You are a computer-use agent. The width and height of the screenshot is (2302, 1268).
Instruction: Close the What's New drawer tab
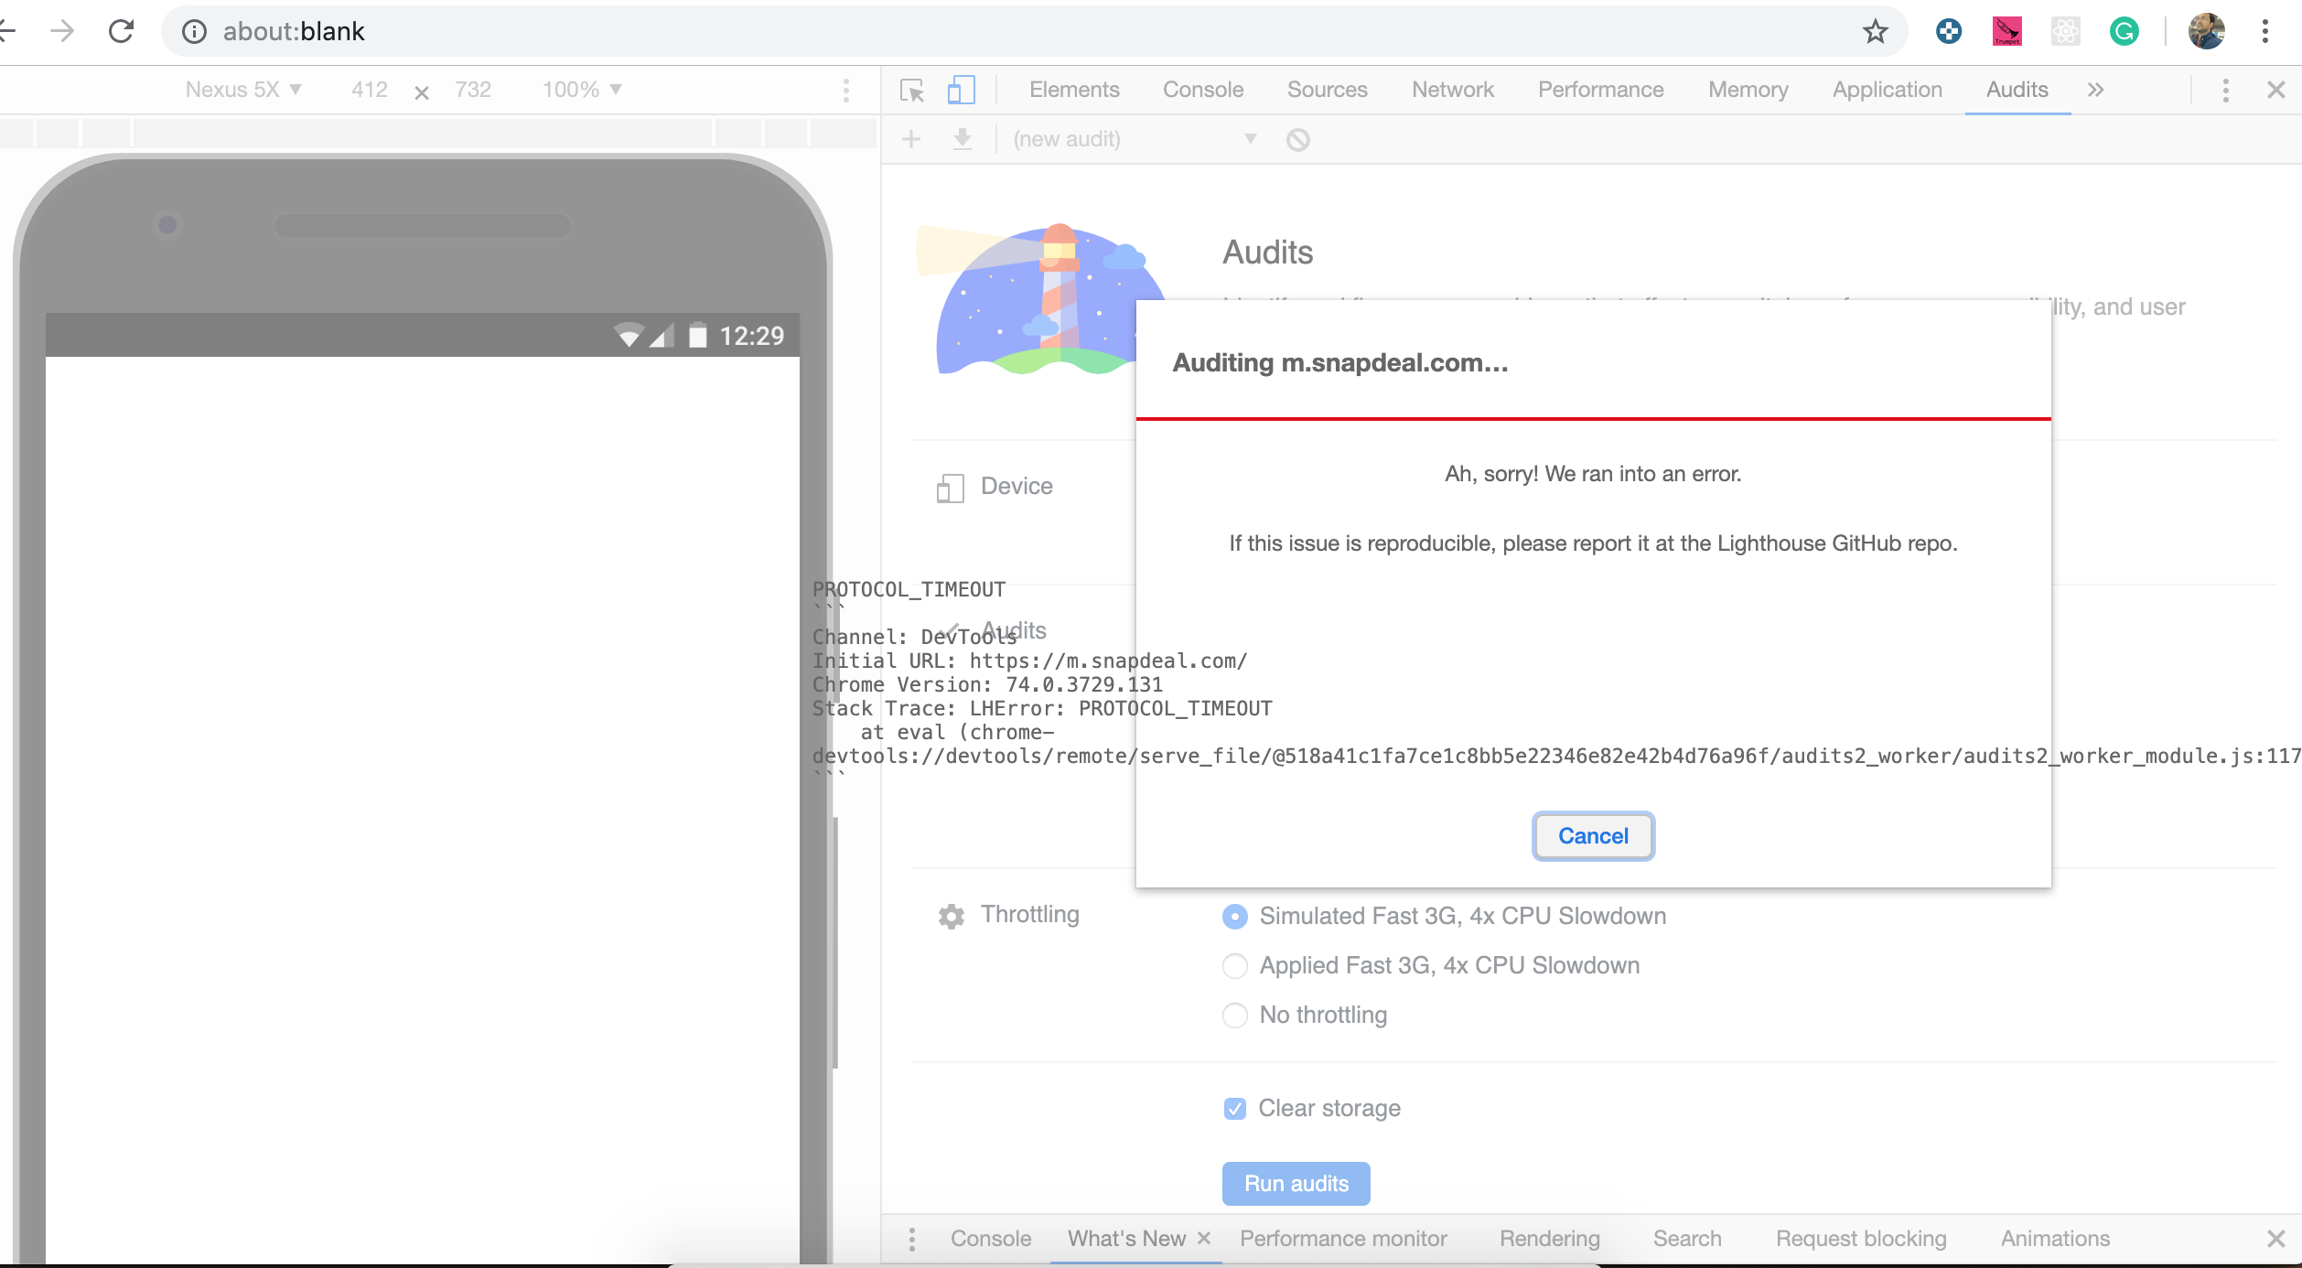point(1204,1237)
